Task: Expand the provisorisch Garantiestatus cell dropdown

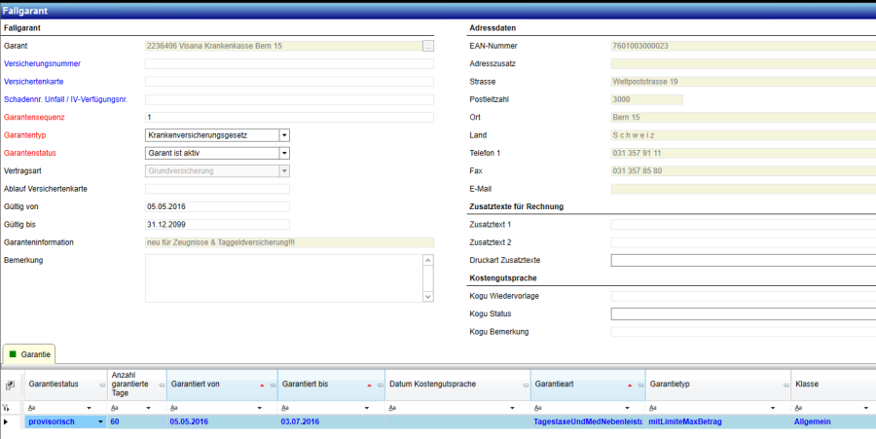Action: (100, 421)
